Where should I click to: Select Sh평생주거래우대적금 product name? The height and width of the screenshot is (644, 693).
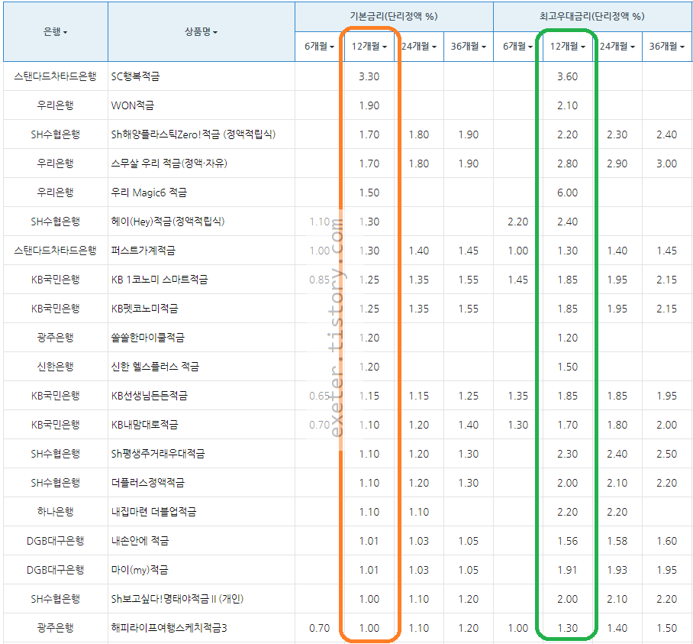pyautogui.click(x=158, y=454)
